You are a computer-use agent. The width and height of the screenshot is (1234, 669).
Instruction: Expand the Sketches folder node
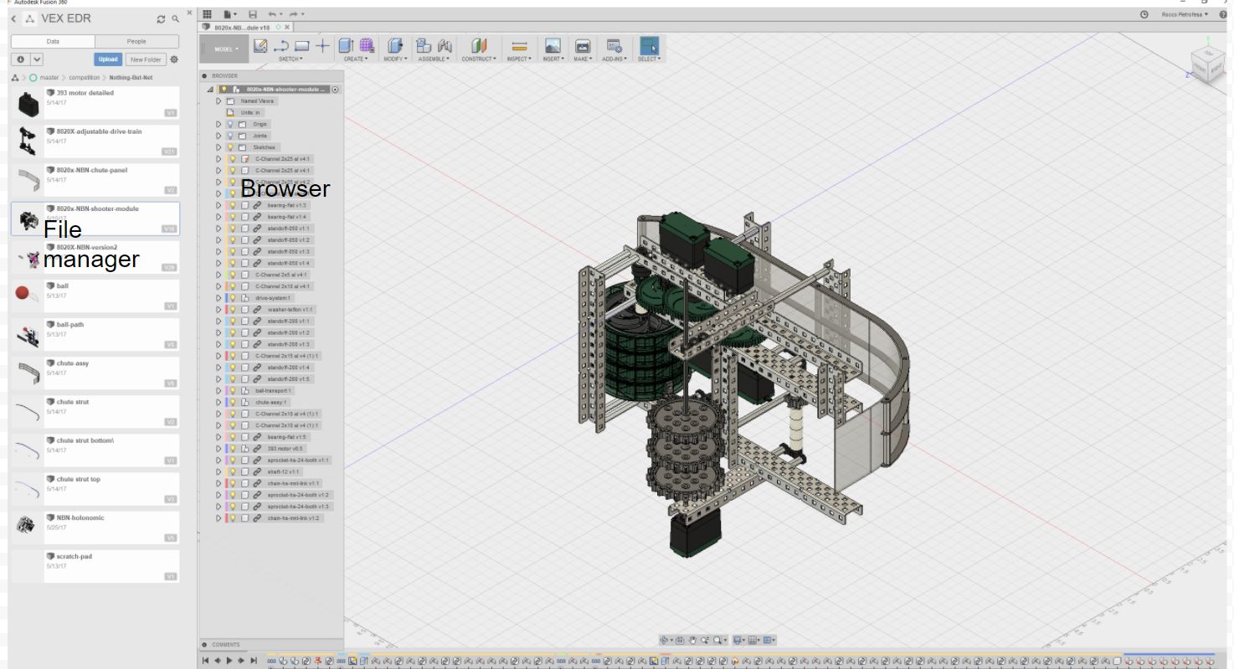point(219,147)
